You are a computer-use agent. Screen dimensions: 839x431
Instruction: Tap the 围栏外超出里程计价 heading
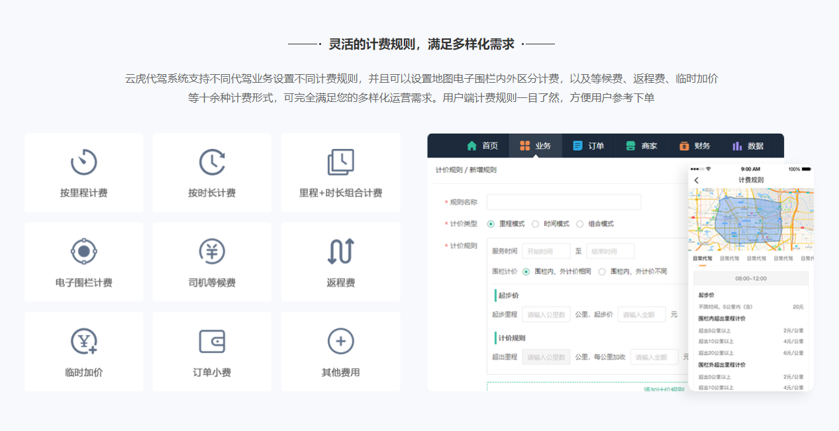tap(722, 365)
